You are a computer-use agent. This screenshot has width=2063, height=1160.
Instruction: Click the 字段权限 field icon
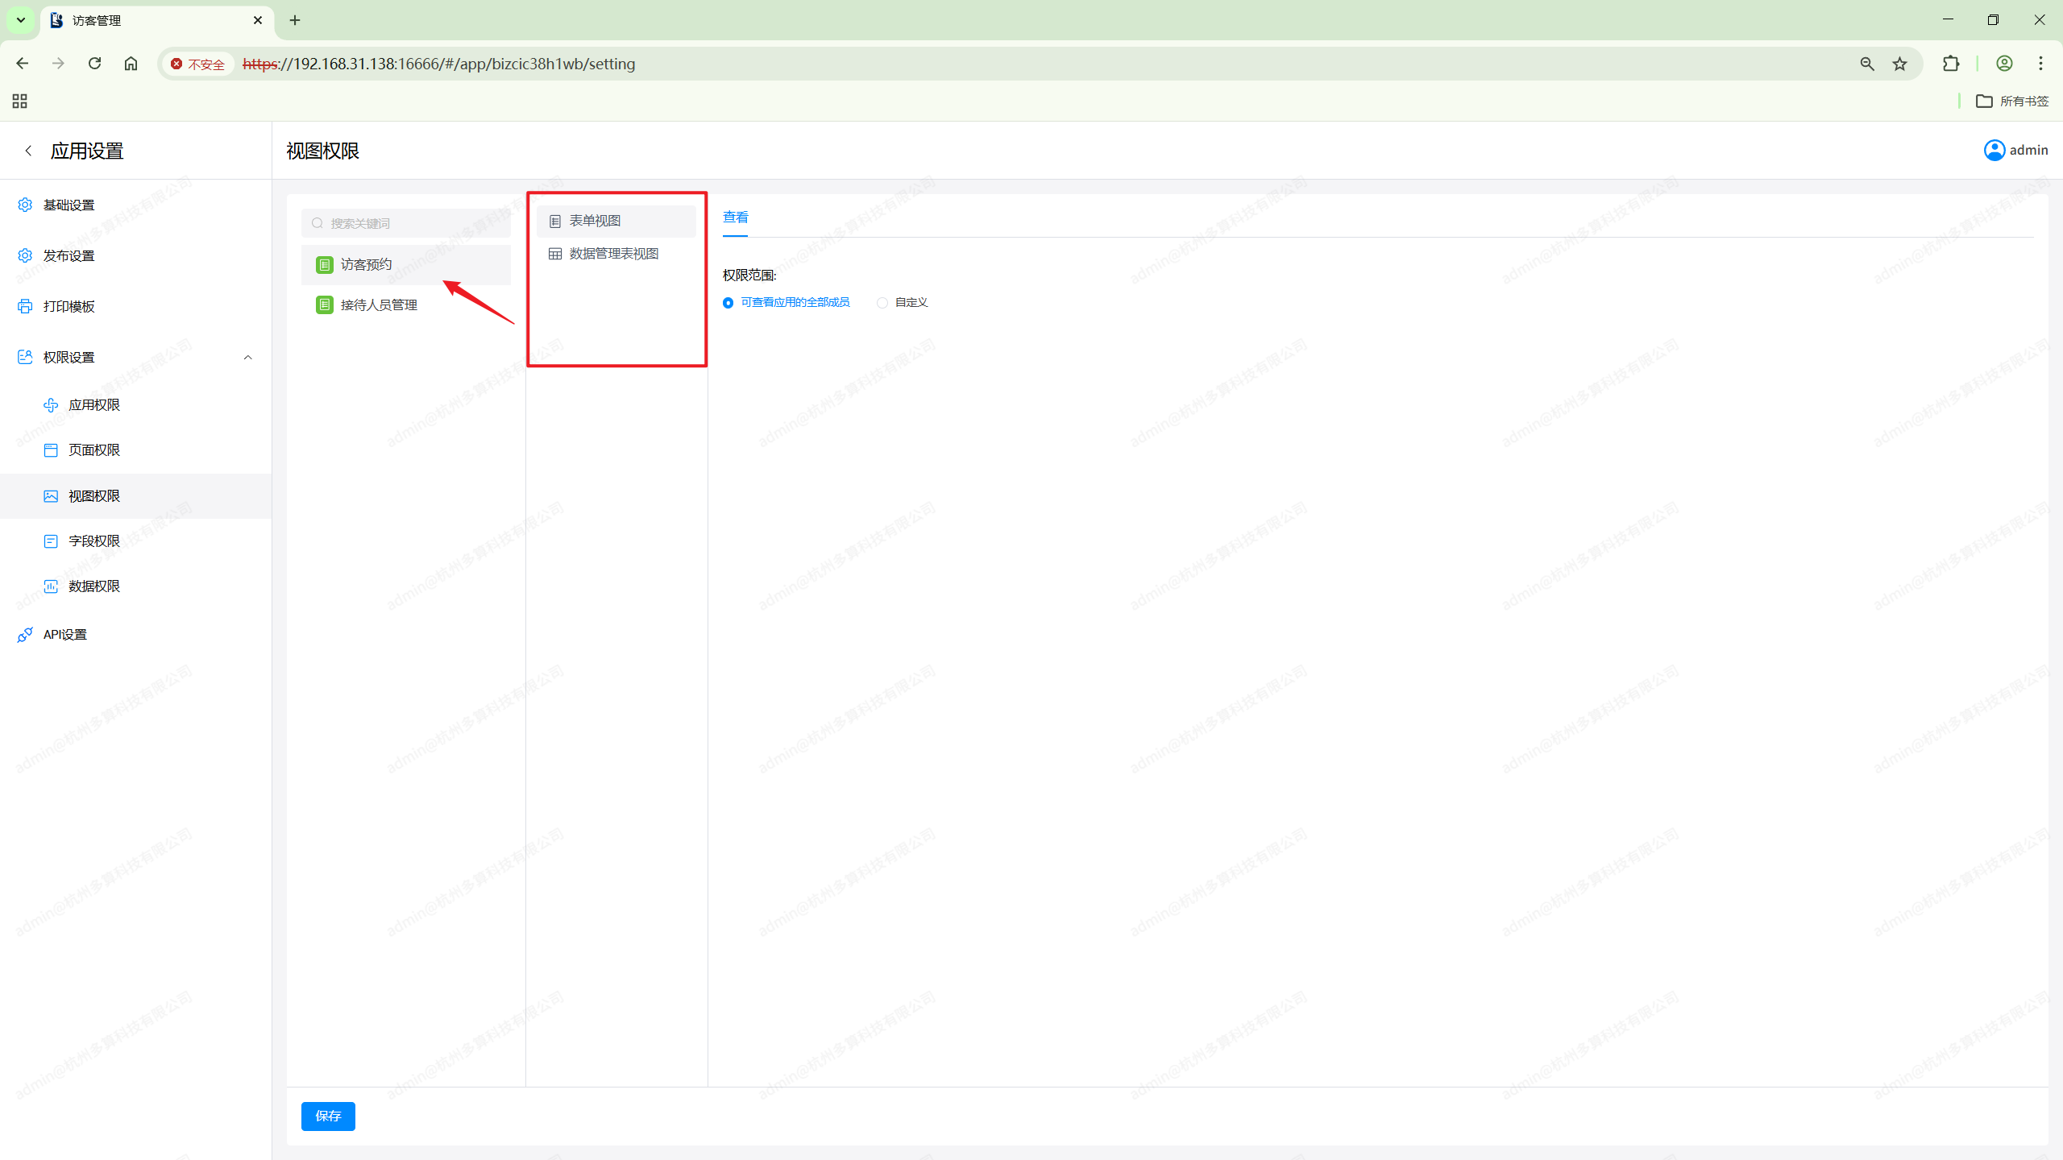51,541
